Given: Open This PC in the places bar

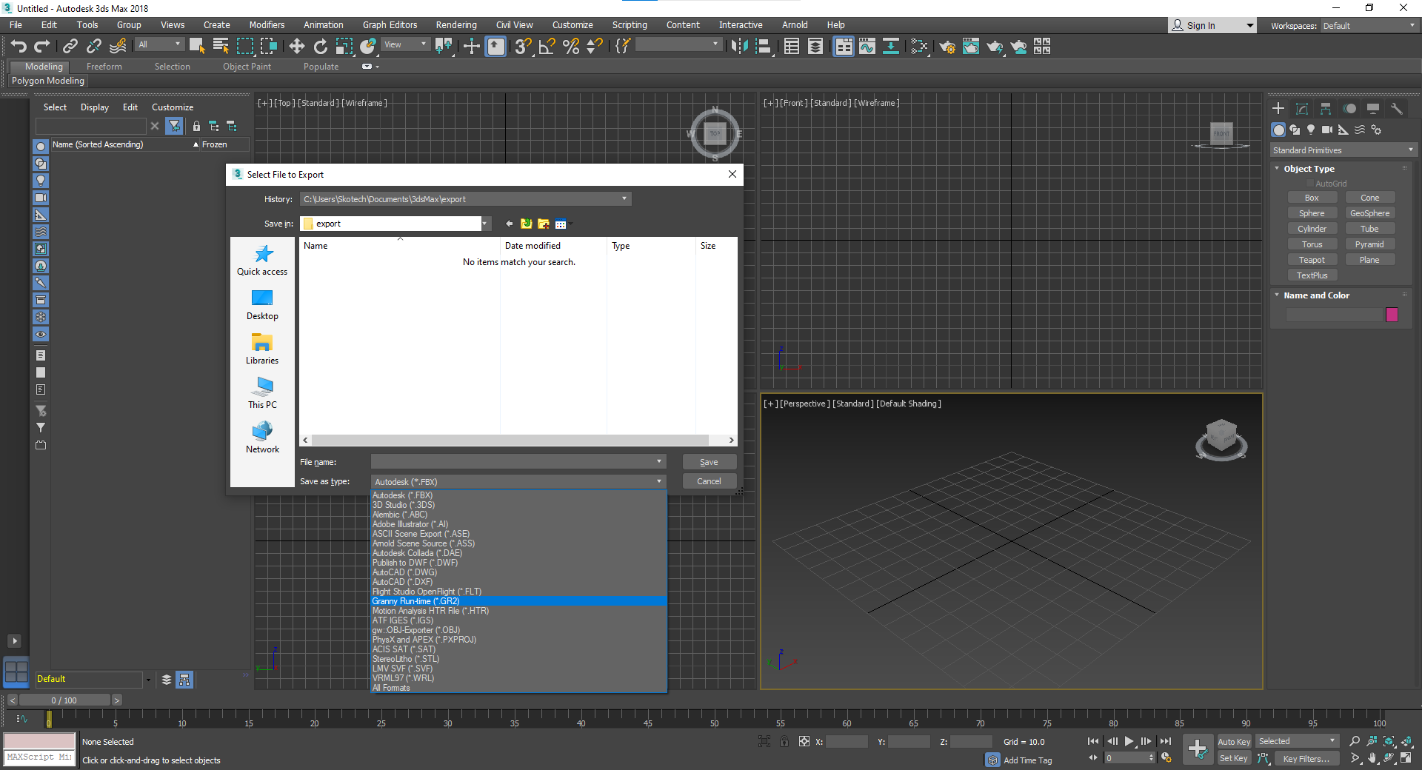Looking at the screenshot, I should tap(262, 394).
